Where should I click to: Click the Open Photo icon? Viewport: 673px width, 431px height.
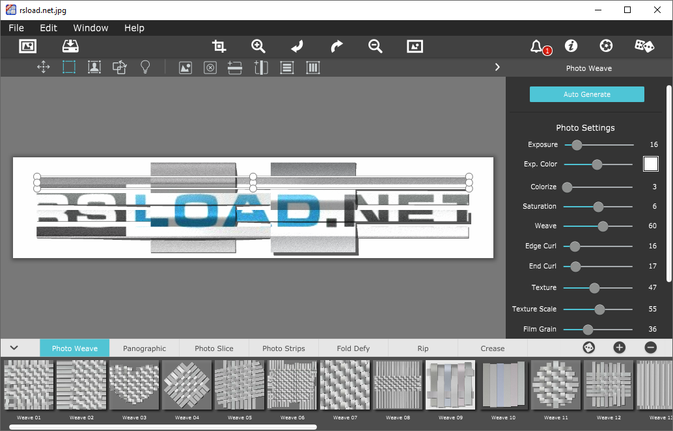click(x=27, y=46)
